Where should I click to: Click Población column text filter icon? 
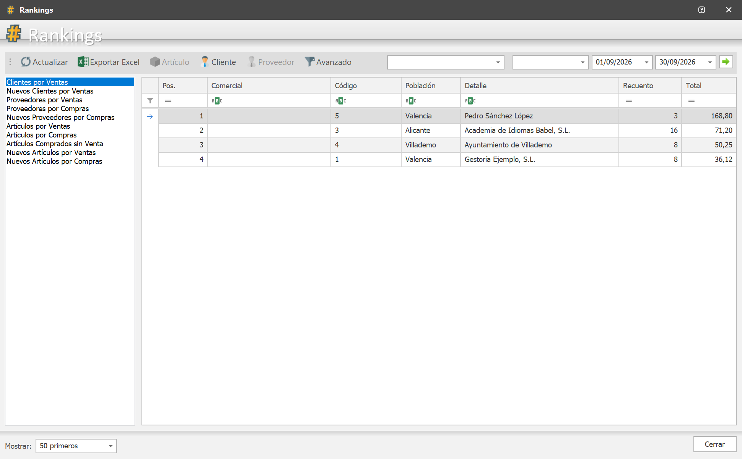(411, 101)
